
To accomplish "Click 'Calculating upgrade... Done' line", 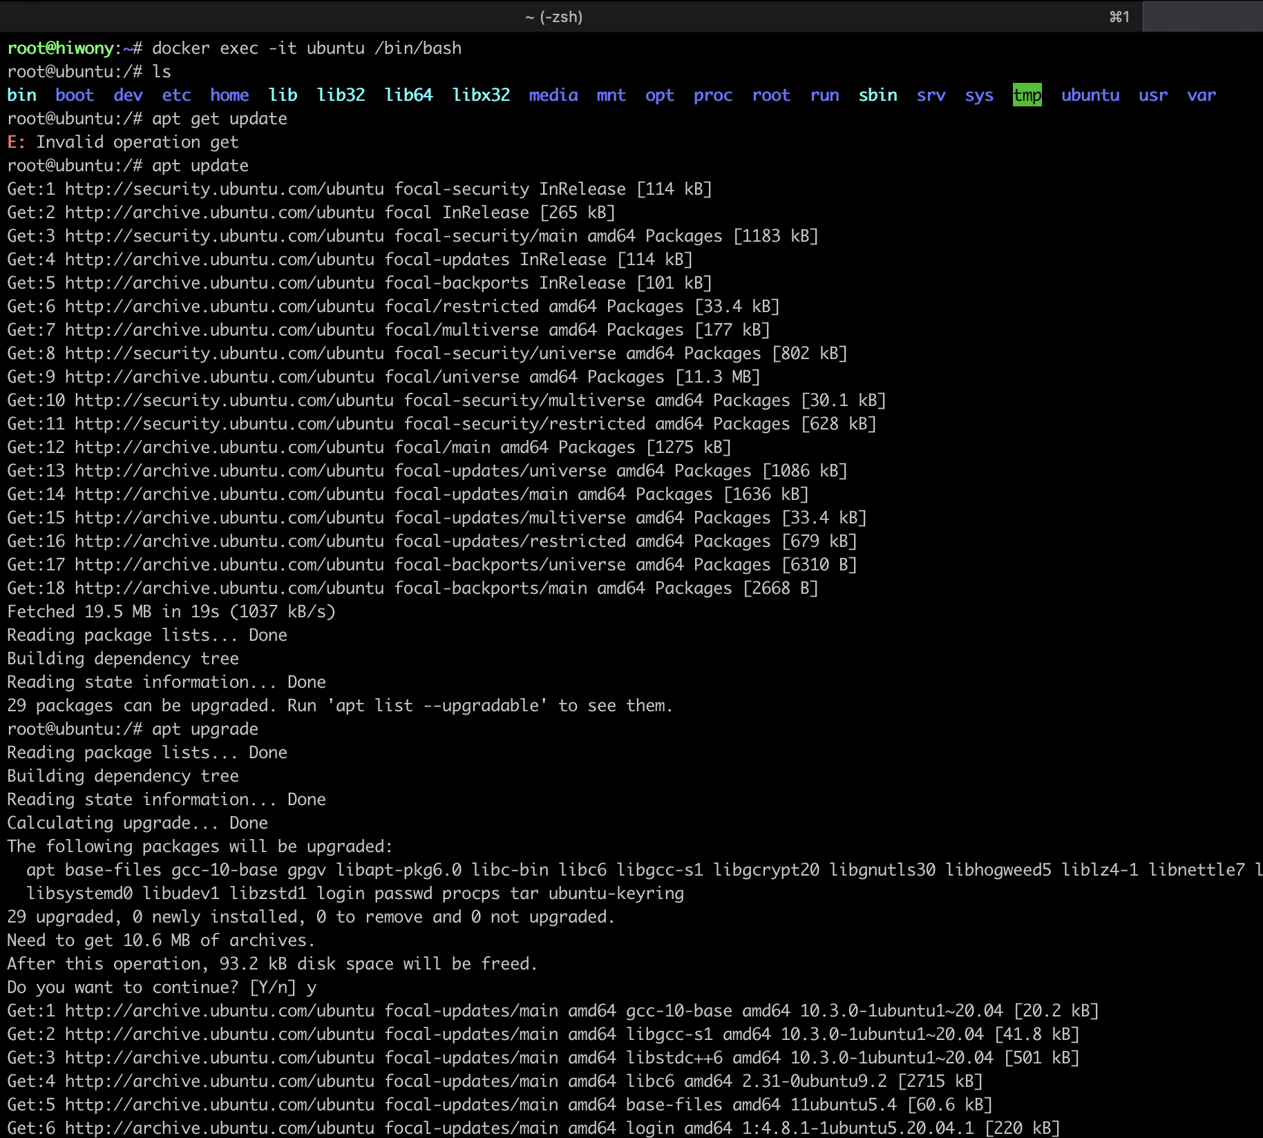I will coord(137,823).
